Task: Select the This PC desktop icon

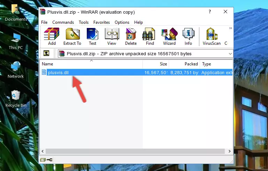Action: [16, 41]
